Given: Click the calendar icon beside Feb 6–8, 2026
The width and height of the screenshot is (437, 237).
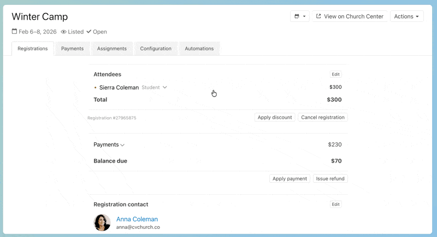Looking at the screenshot, I should pos(14,32).
